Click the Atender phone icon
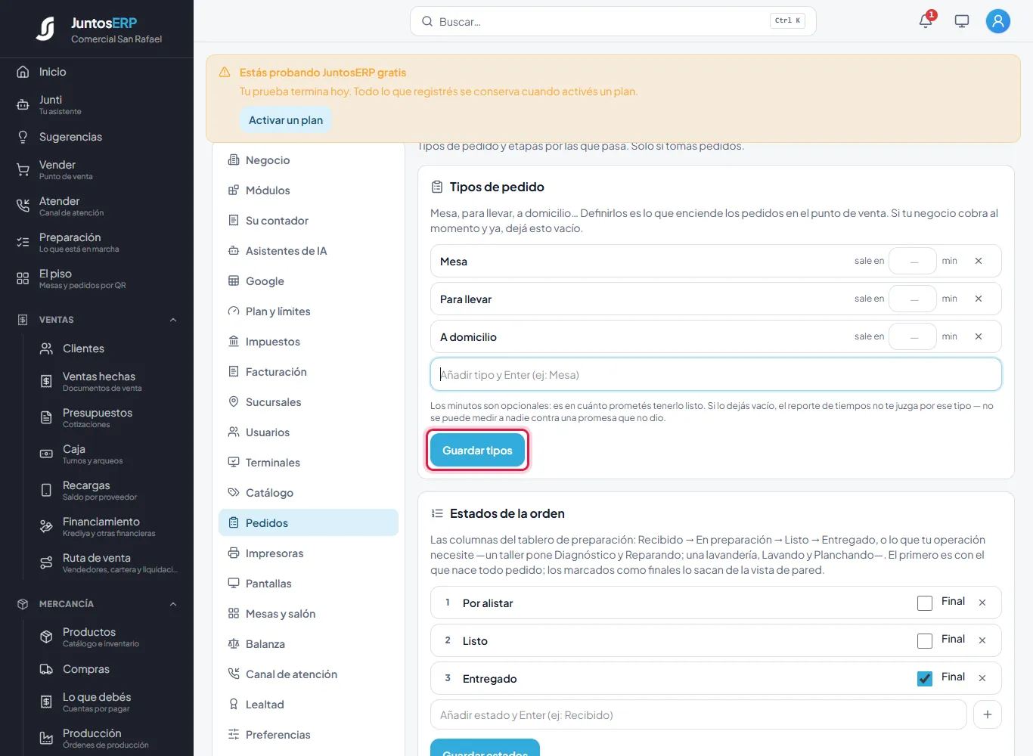Screen dimensions: 1033x756 23,206
